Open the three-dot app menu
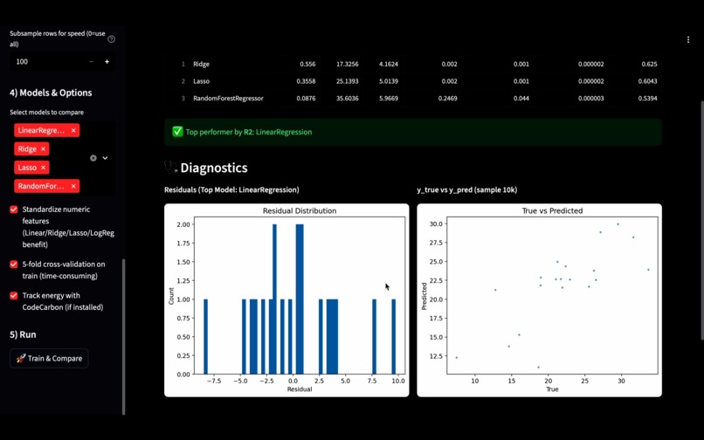The width and height of the screenshot is (704, 440). pos(687,39)
